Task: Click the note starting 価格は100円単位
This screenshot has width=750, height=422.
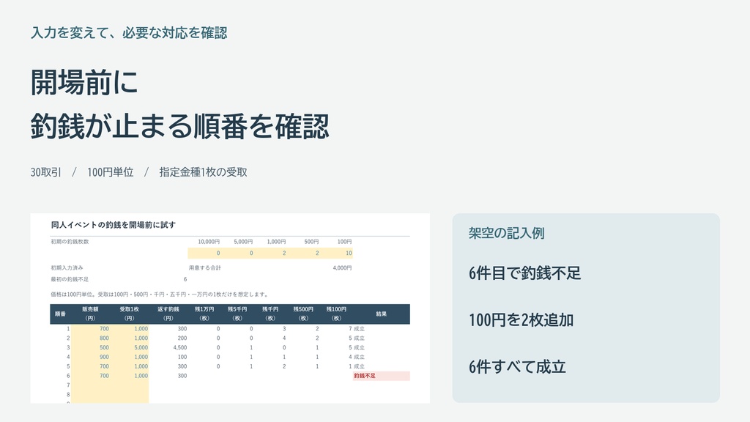Action: click(160, 295)
